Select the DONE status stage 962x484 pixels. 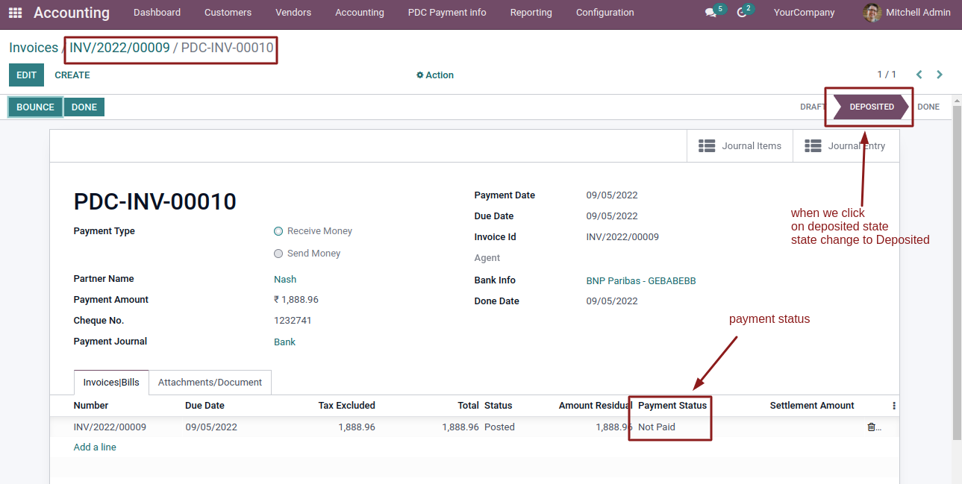tap(928, 107)
